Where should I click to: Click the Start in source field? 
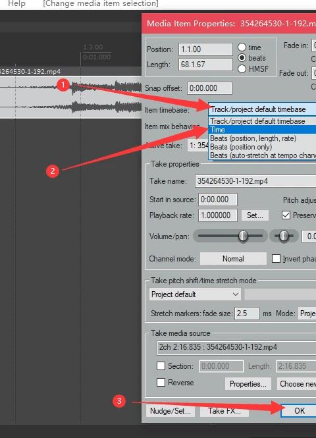coord(218,200)
